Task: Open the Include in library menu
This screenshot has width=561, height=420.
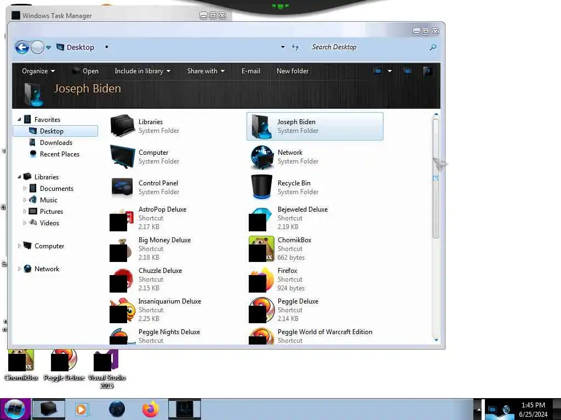Action: pyautogui.click(x=142, y=71)
